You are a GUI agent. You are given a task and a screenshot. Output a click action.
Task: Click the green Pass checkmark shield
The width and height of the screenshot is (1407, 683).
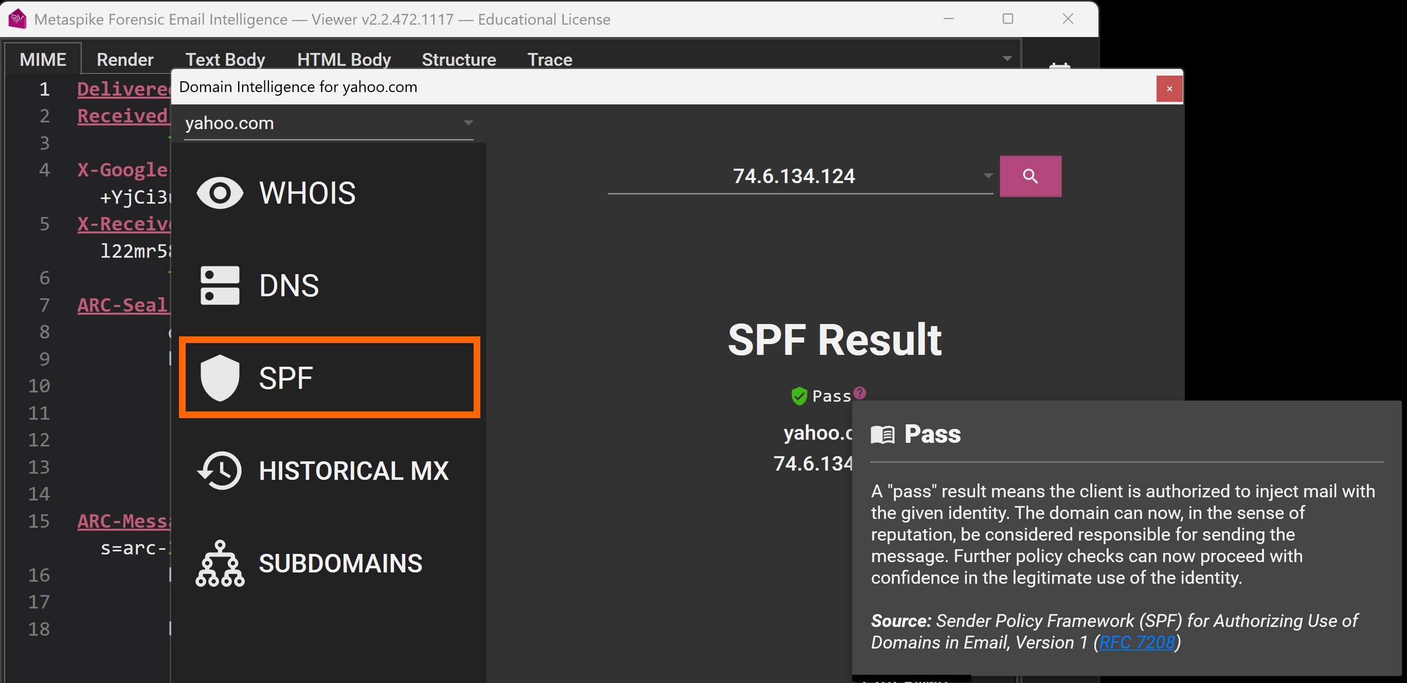tap(799, 396)
